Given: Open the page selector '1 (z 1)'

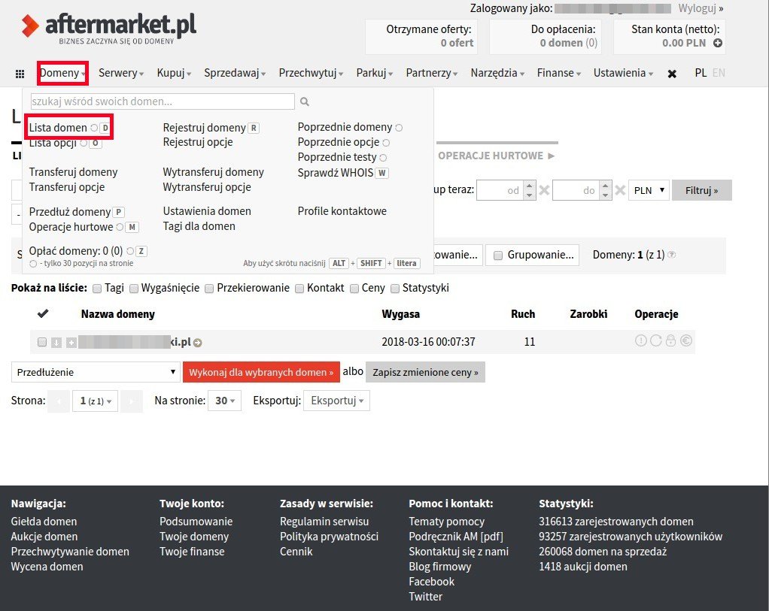Looking at the screenshot, I should [x=95, y=401].
